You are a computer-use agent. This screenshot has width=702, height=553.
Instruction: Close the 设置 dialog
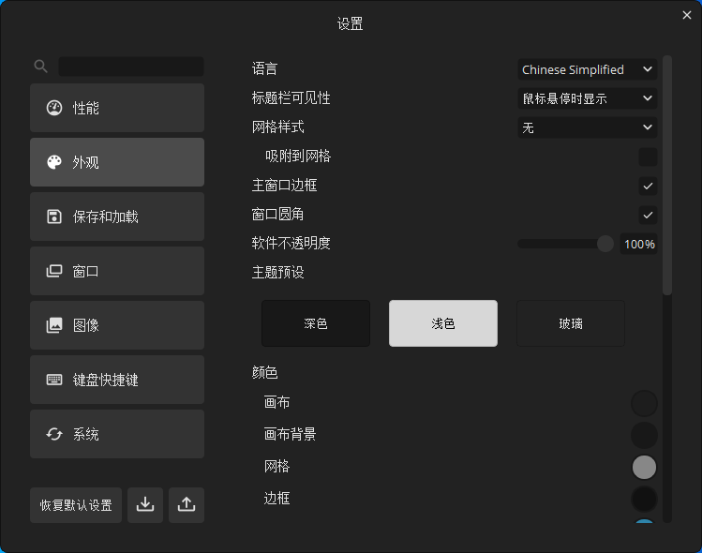[x=687, y=15]
